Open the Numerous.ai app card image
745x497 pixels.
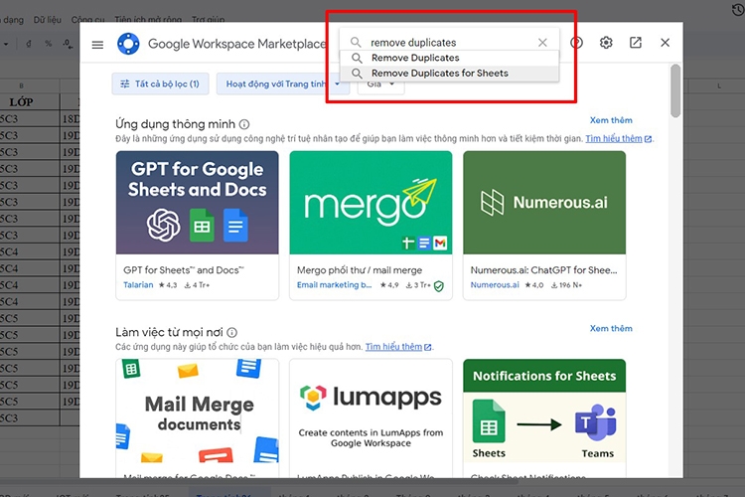pos(544,203)
